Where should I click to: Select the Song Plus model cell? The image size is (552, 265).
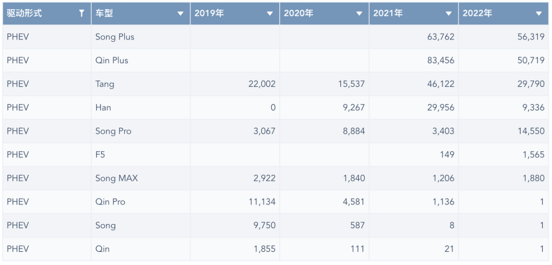[x=141, y=37]
